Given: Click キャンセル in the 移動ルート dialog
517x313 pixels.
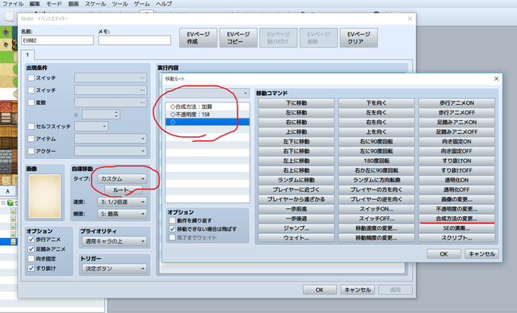Looking at the screenshot, I should click(x=481, y=254).
